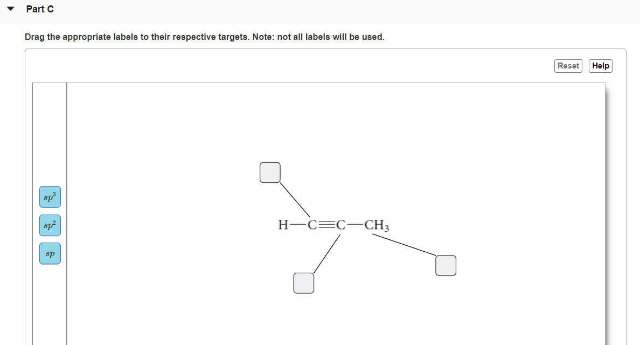Viewport: 640px width, 345px height.
Task: Click the drag labels instruction sentence
Action: [205, 37]
